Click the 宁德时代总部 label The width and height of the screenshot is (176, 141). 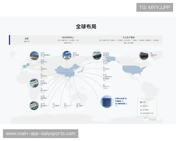pyautogui.click(x=120, y=98)
